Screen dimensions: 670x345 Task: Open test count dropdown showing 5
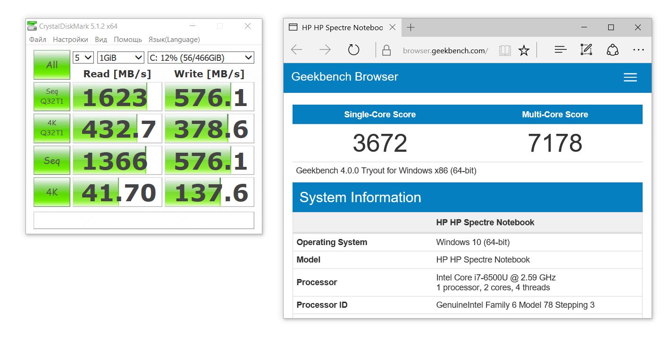(83, 57)
